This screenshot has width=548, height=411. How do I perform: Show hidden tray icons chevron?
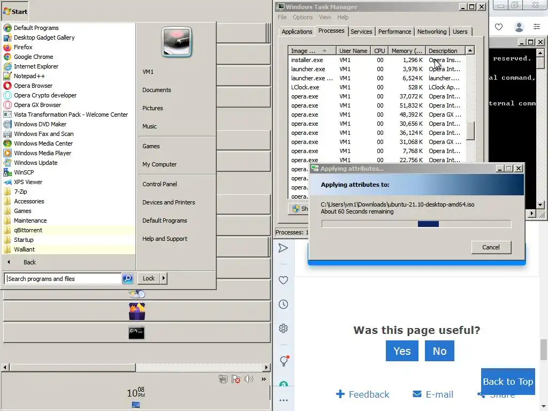tap(263, 379)
